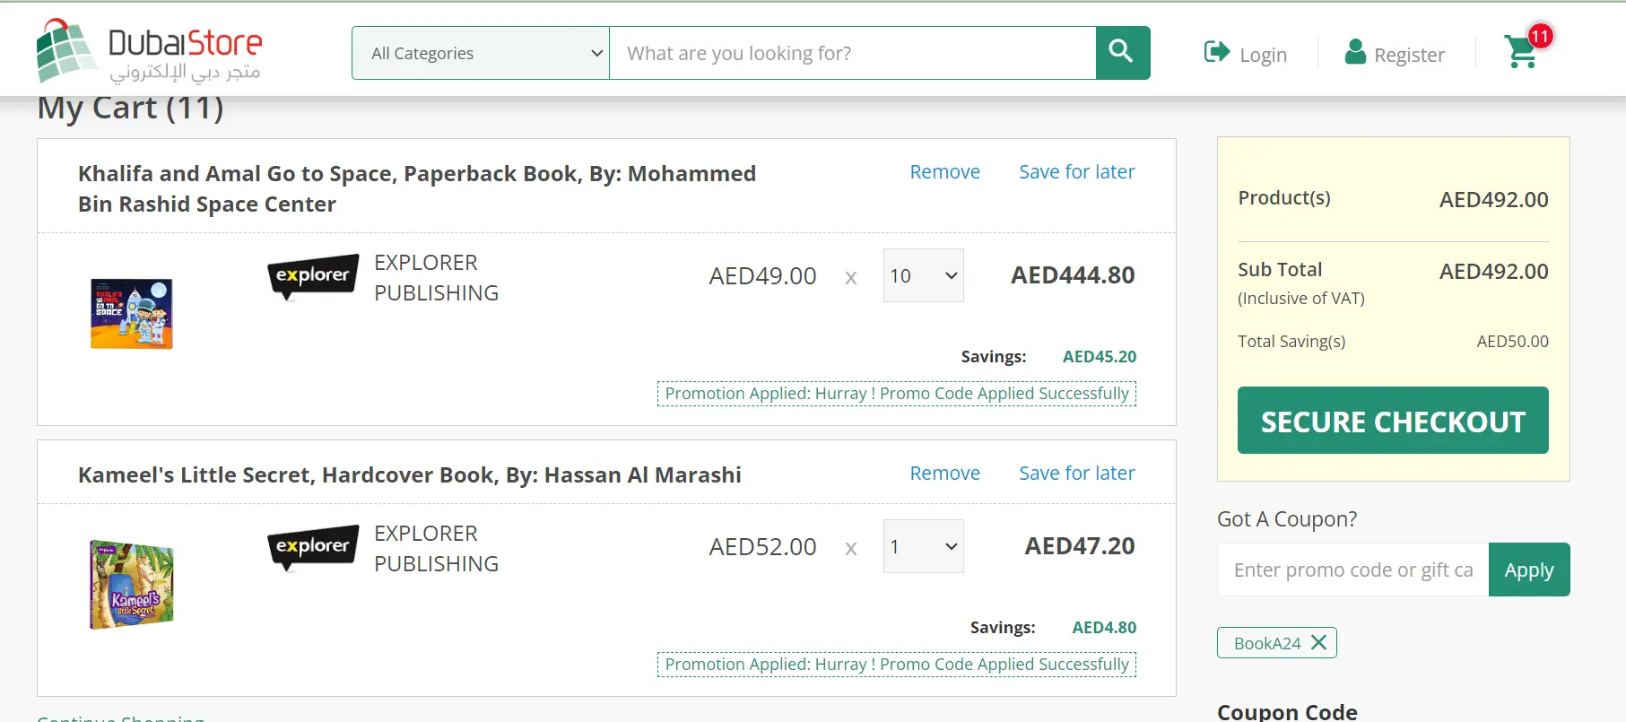The height and width of the screenshot is (722, 1626).
Task: Click the Secure Checkout button
Action: [x=1393, y=421]
